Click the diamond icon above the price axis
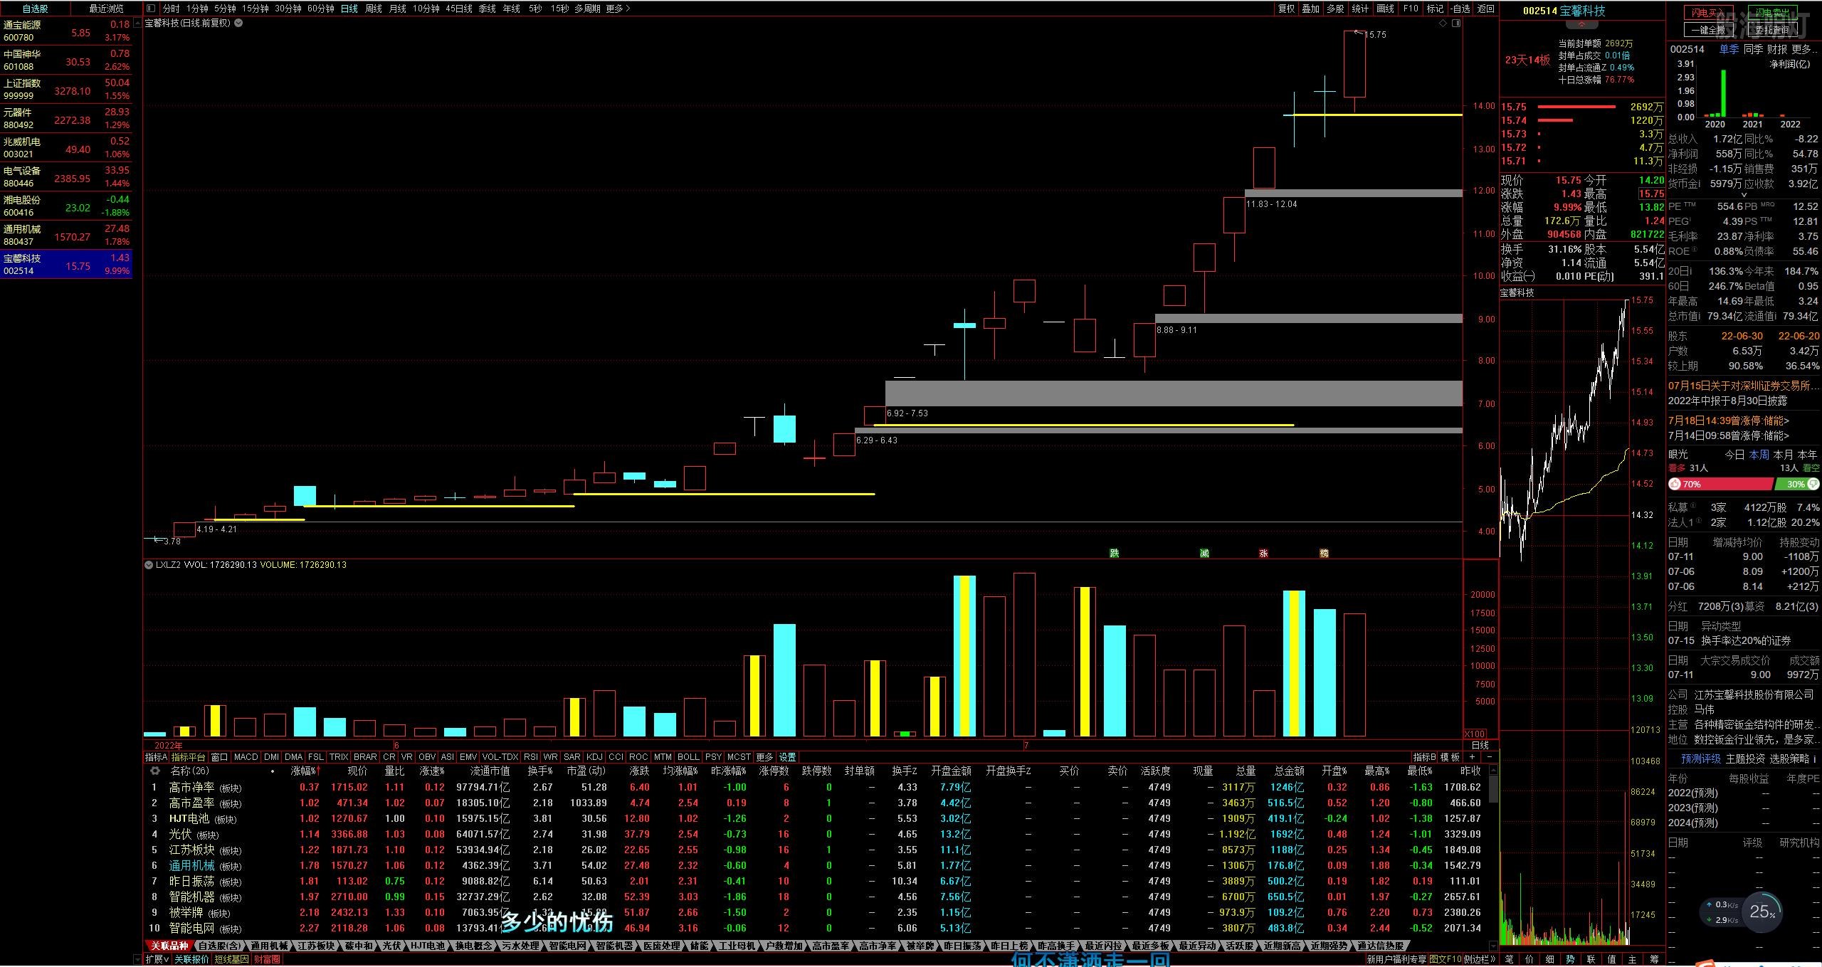Screen dimensions: 1822x967 coord(1443,23)
